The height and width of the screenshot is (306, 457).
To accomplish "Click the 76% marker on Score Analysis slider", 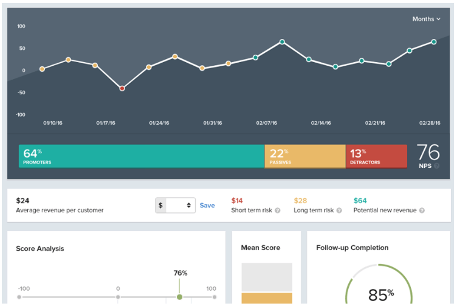I will tap(179, 297).
